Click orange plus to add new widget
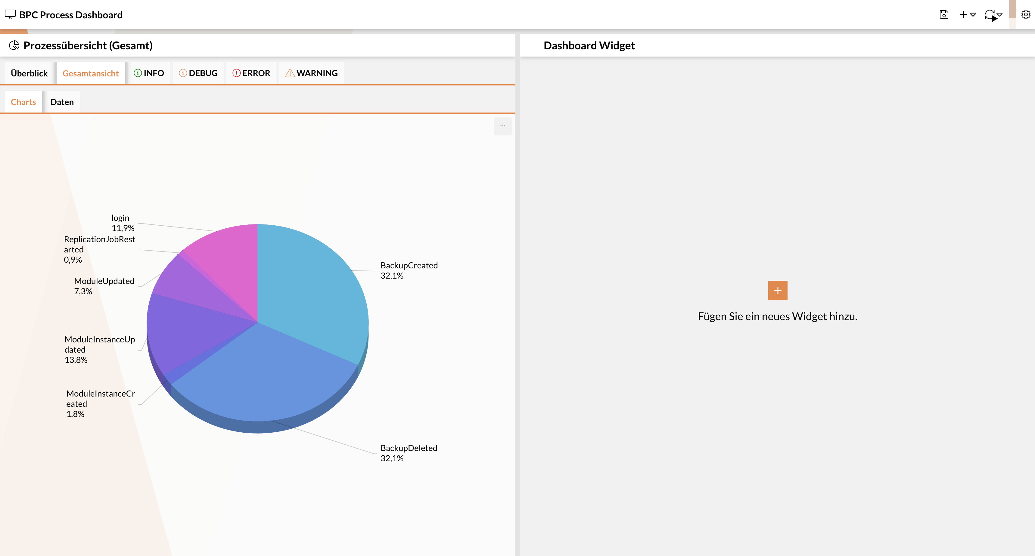 pos(778,290)
